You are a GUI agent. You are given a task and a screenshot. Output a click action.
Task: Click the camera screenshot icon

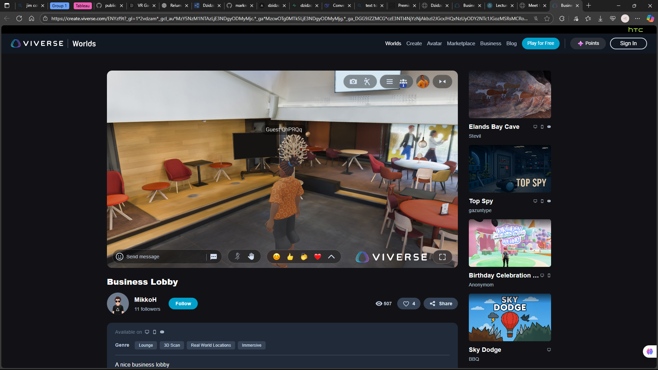353,82
